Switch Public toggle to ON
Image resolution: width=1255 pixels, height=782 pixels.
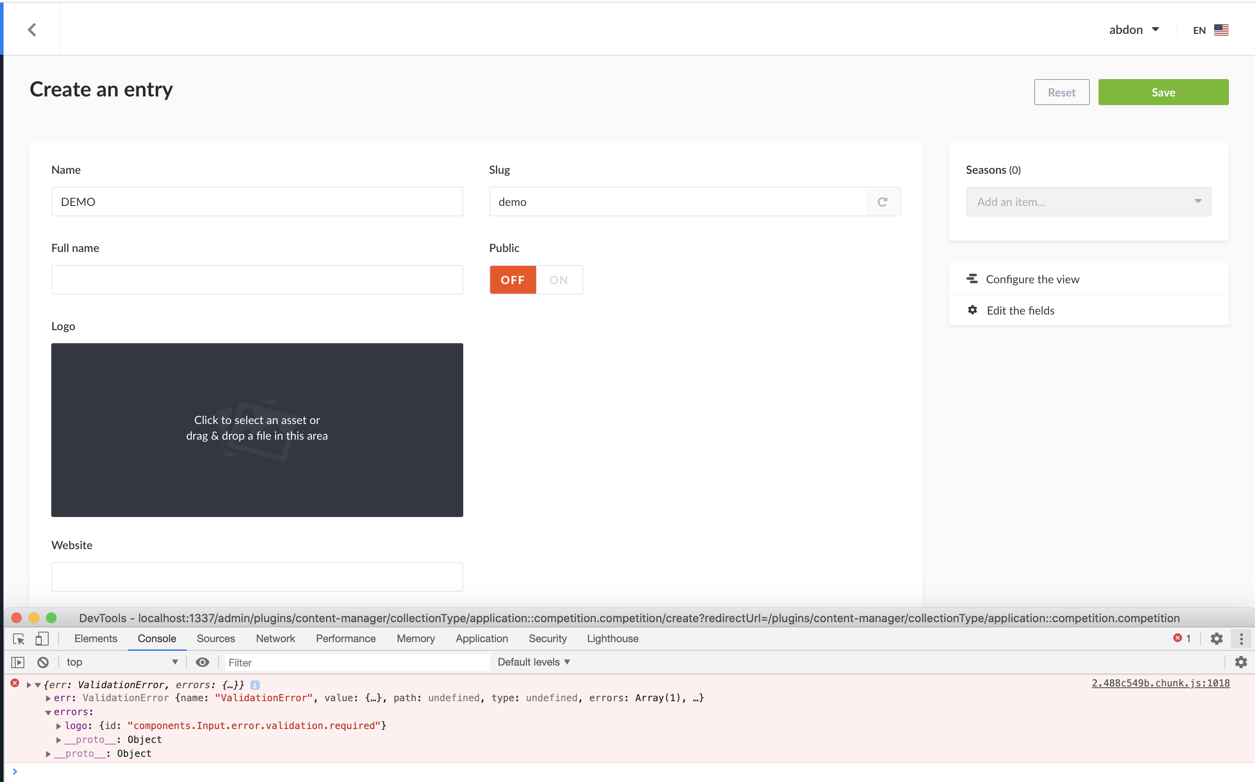(x=559, y=280)
